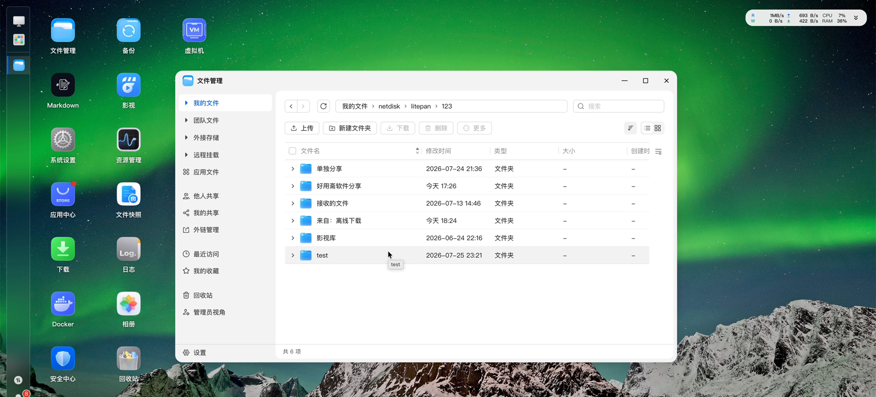Expand the system monitor widget chevron
This screenshot has height=397, width=876.
pos(856,18)
